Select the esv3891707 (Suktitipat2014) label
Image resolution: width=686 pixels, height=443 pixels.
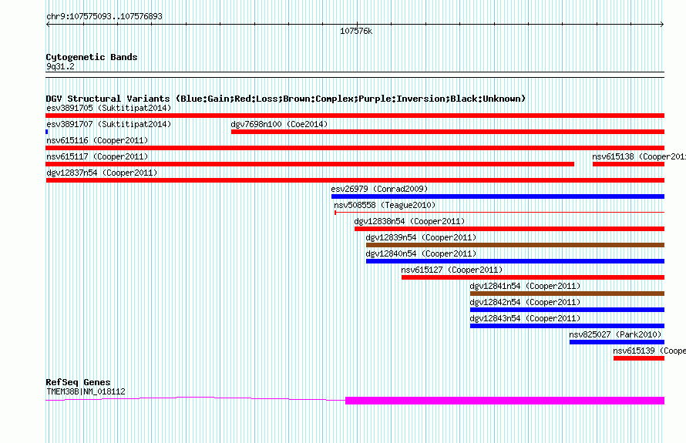pos(109,124)
